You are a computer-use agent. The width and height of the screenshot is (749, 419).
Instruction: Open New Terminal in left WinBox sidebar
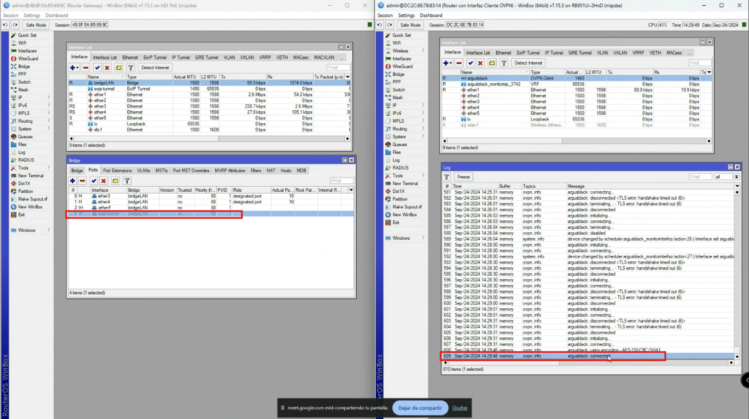pos(31,176)
